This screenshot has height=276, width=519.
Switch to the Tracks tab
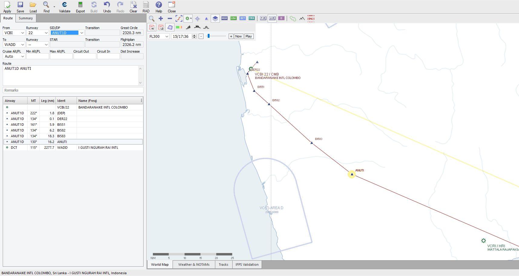pyautogui.click(x=223, y=265)
